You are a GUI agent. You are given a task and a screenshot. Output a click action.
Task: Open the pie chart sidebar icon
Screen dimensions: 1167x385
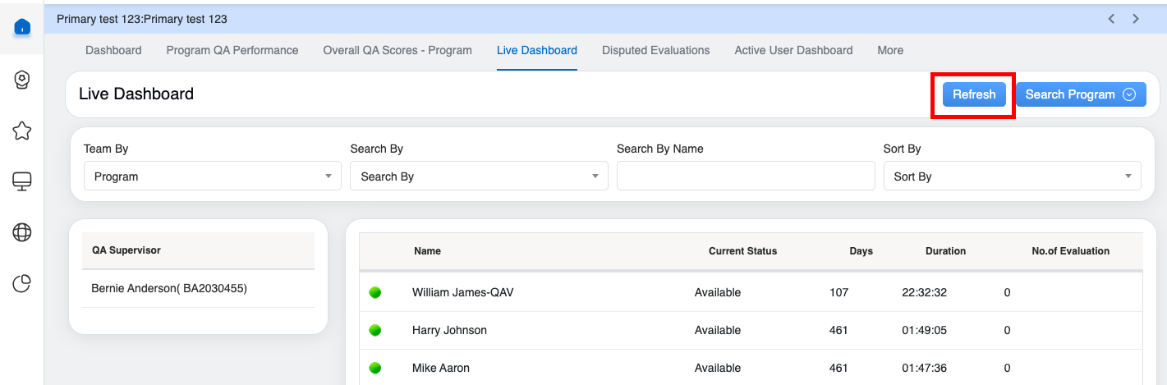click(x=22, y=284)
